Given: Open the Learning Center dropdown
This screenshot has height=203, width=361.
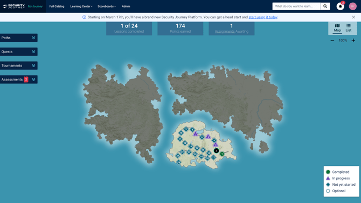Looking at the screenshot, I should click(81, 6).
